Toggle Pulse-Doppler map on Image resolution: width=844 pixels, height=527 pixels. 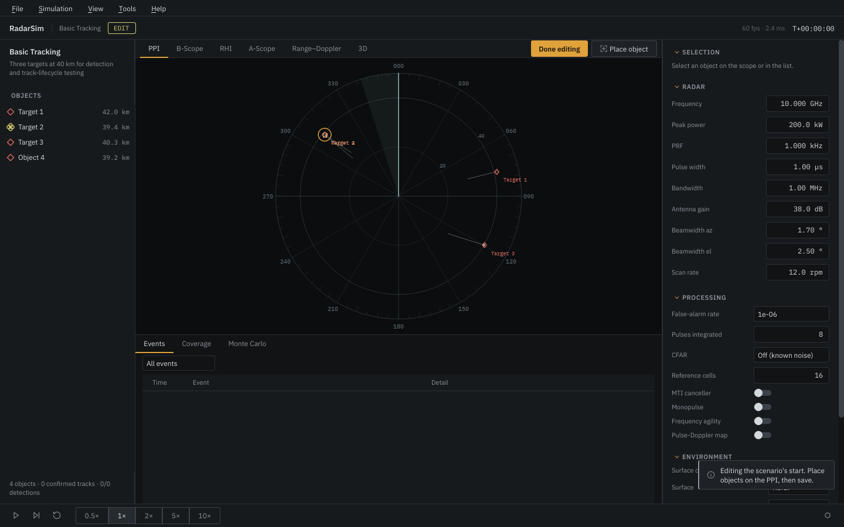click(x=763, y=435)
